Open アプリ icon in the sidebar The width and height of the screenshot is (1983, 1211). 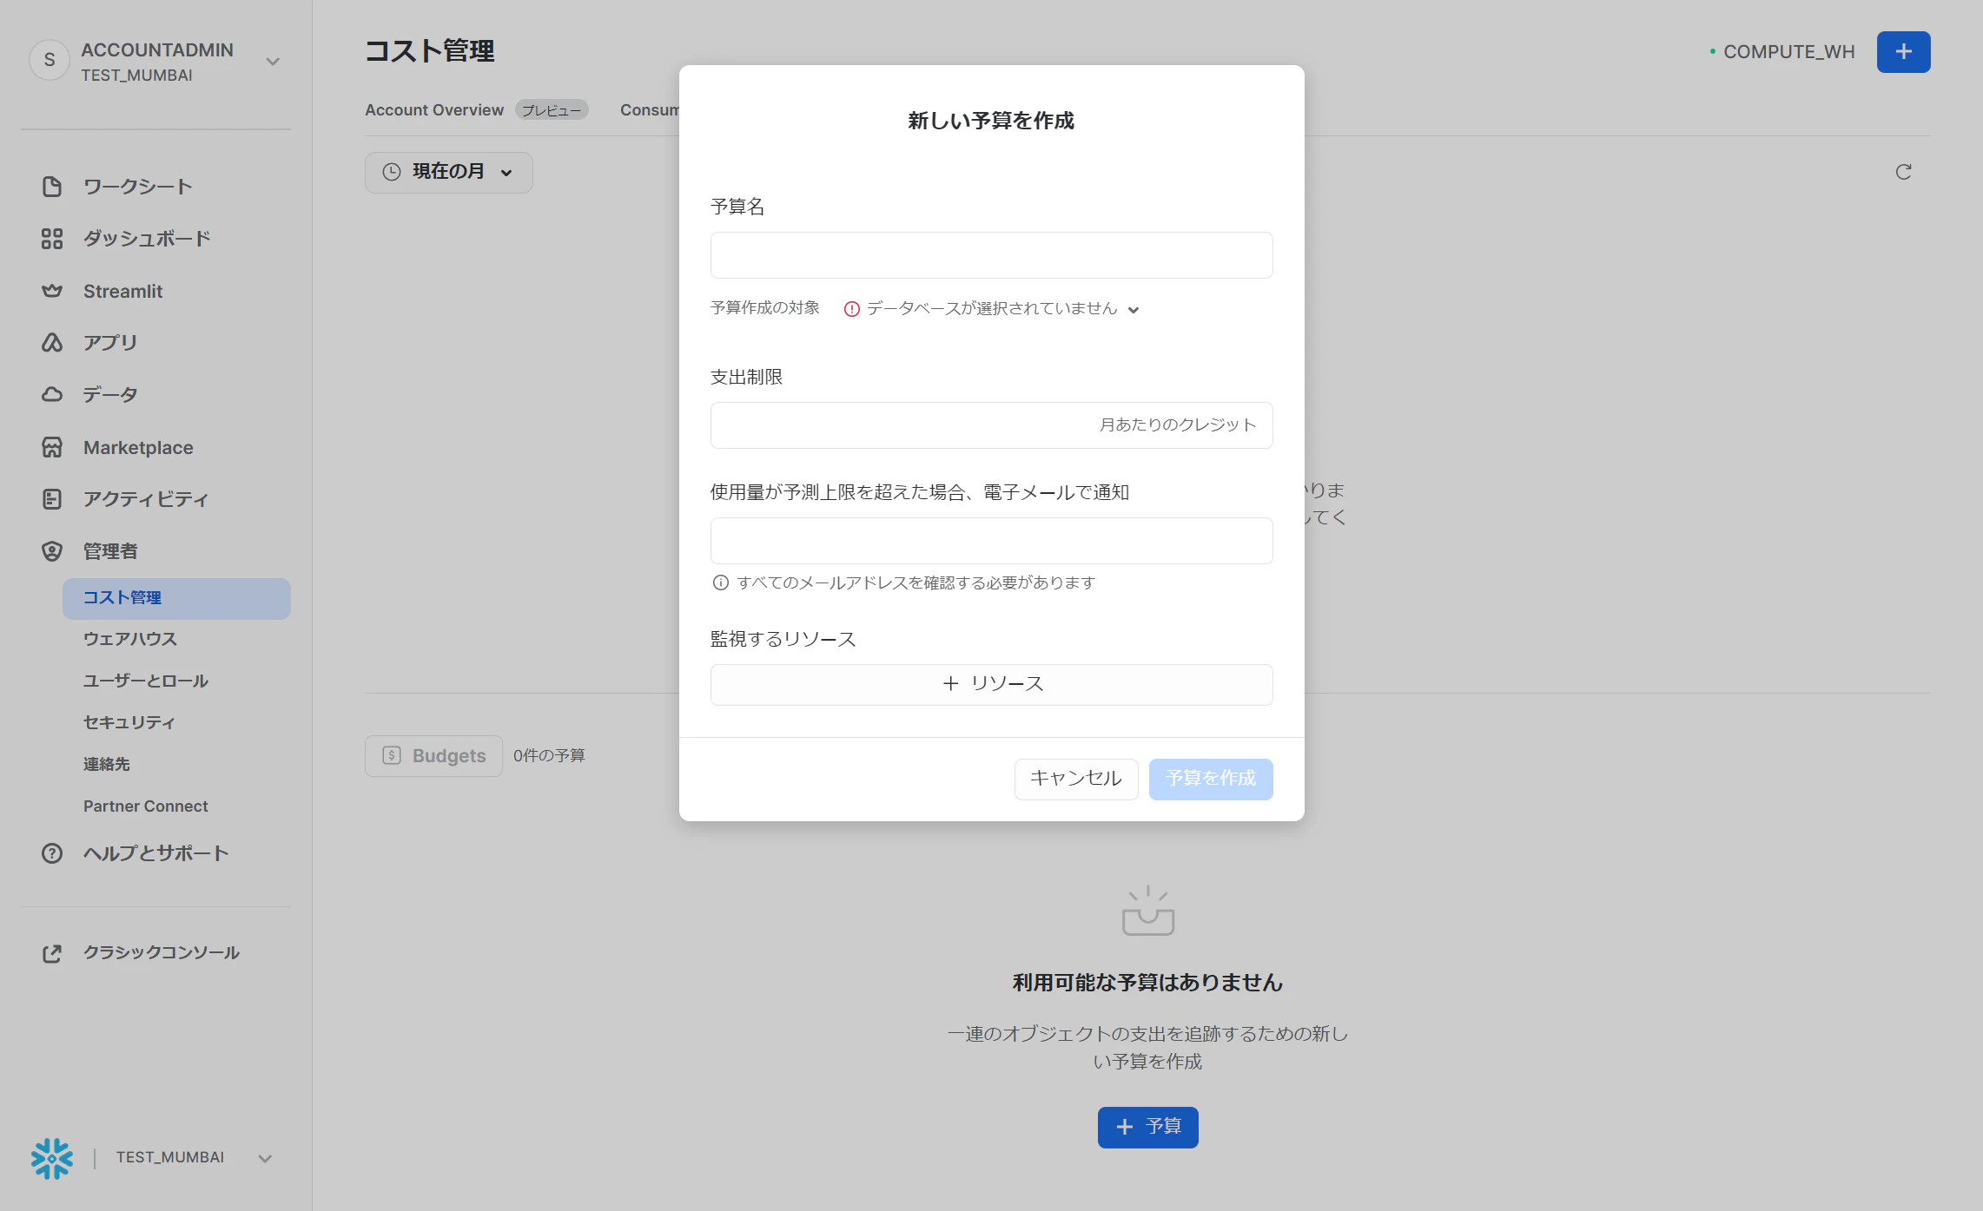pyautogui.click(x=52, y=343)
